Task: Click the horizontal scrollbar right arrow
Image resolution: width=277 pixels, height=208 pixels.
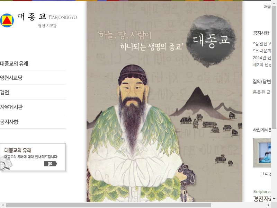Action: click(x=268, y=205)
